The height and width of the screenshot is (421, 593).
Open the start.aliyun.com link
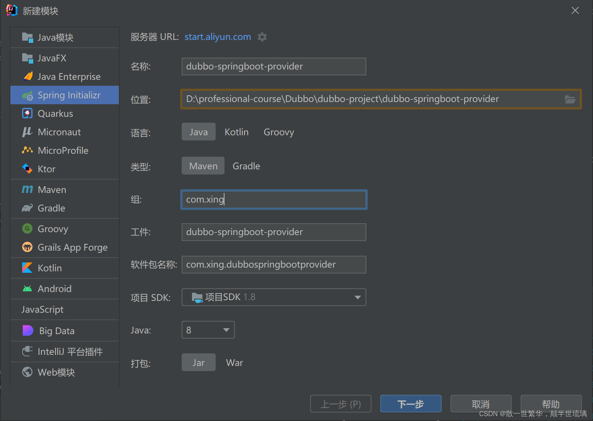coord(218,37)
